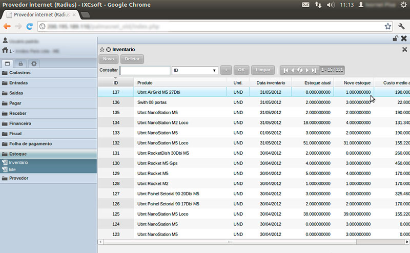Select the Swith 08 portas row
Screen dimensions: 410x253
[x=254, y=102]
